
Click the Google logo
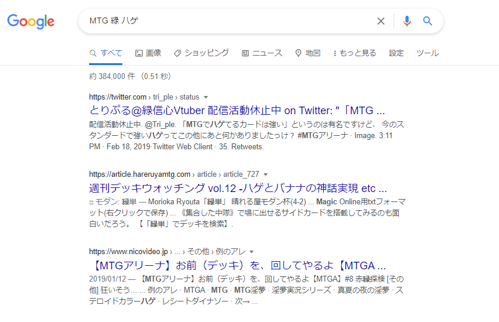(31, 21)
